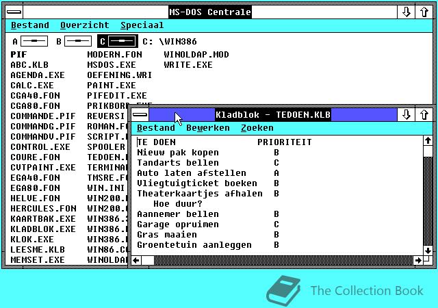This screenshot has width=438, height=308.
Task: Open the Zoeken menu in Kladblok
Action: click(257, 128)
